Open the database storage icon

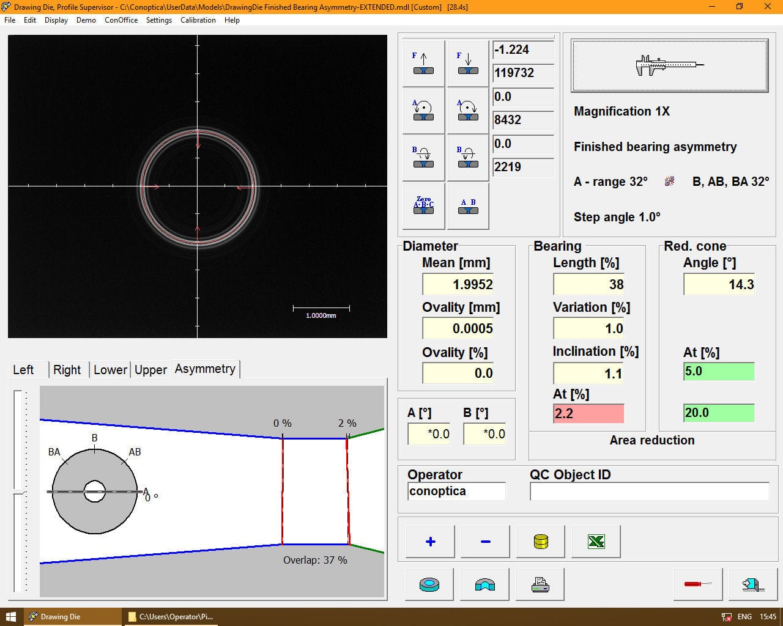point(540,541)
